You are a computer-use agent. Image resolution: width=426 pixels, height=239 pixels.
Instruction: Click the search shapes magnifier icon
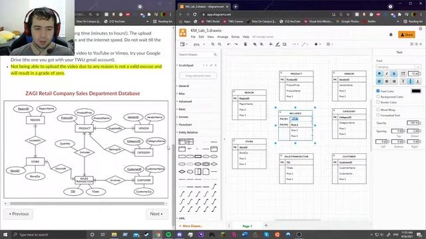215,54
